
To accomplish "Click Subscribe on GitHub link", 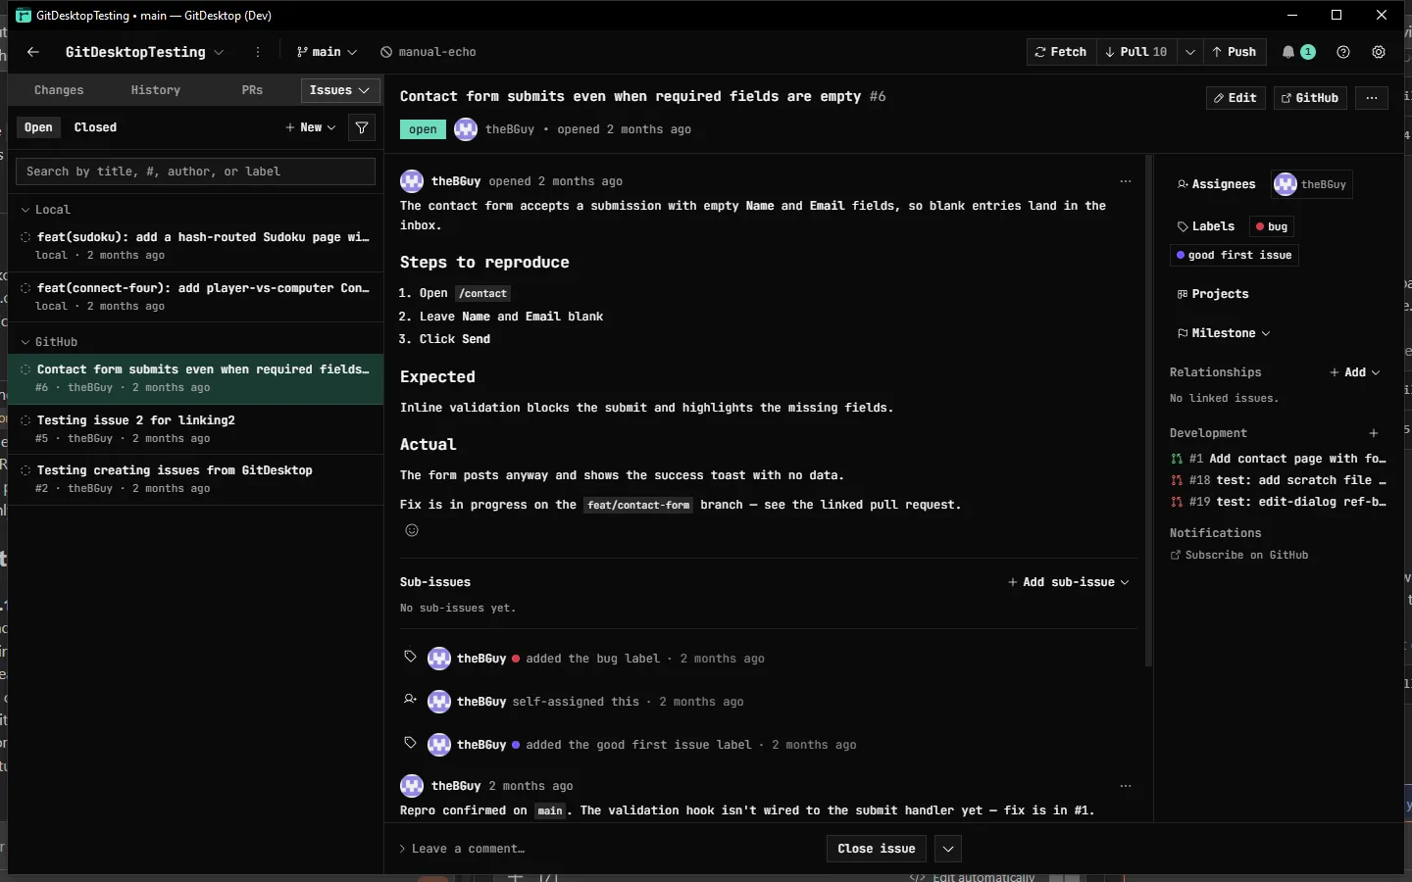I will click(x=1239, y=555).
